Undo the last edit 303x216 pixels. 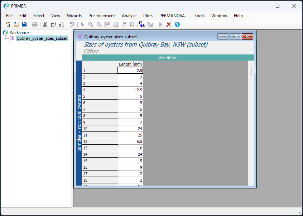72,24
